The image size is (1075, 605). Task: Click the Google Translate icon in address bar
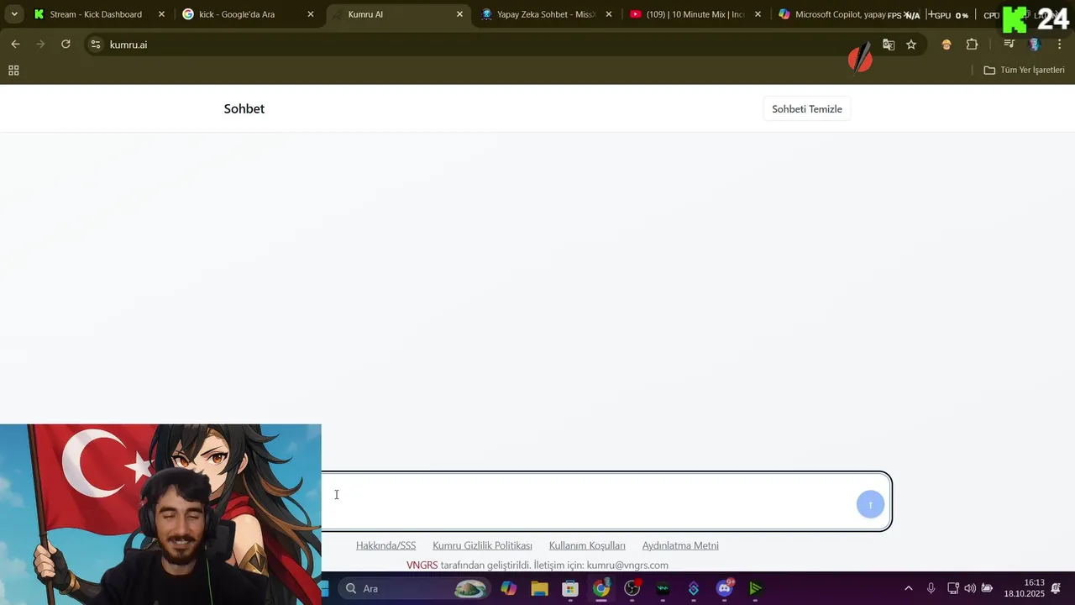(x=889, y=45)
